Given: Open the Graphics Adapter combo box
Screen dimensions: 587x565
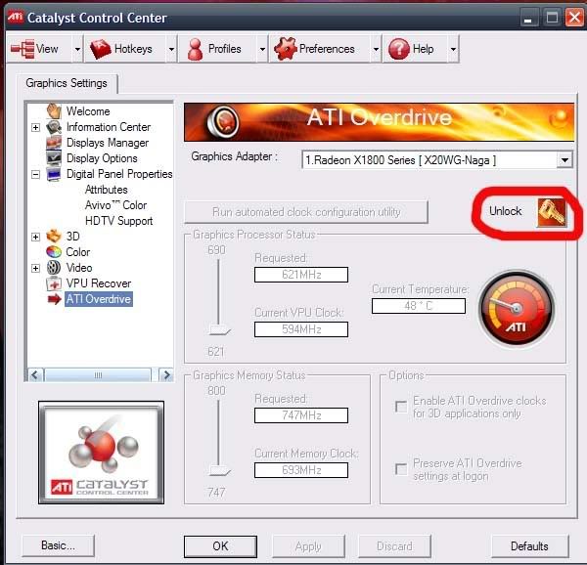Looking at the screenshot, I should coord(437,160).
